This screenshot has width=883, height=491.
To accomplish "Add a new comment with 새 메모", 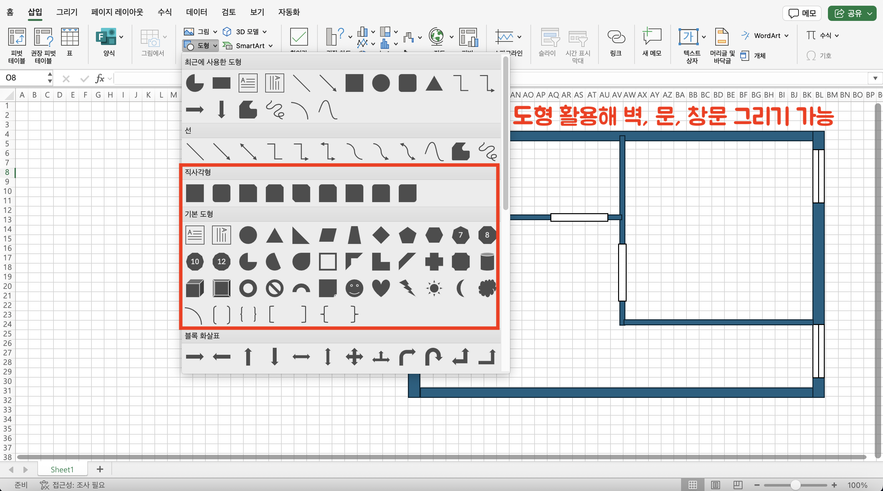I will tap(652, 42).
